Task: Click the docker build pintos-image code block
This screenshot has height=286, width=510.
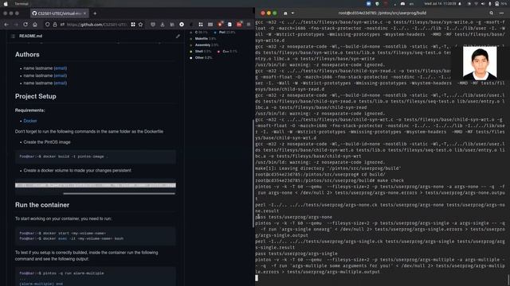Action: coord(96,157)
